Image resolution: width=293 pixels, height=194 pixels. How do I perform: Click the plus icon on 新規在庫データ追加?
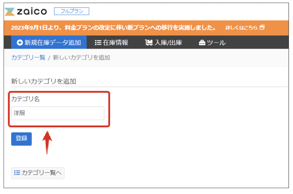(20, 43)
